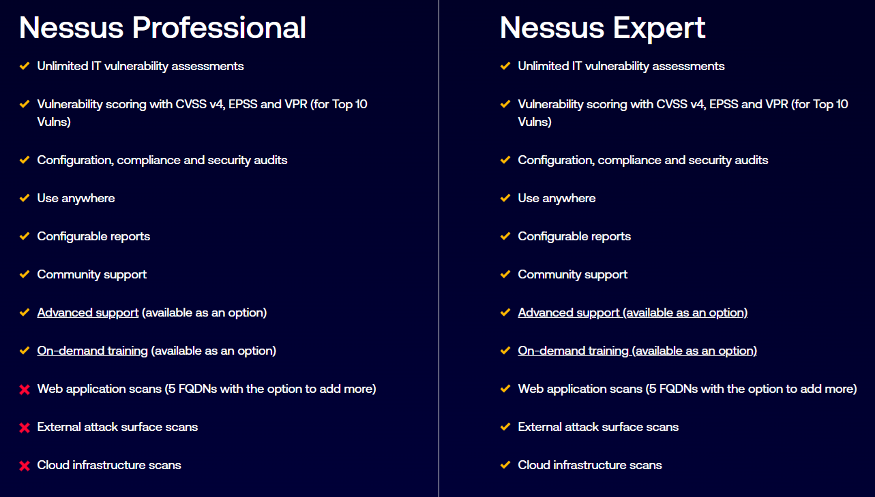The width and height of the screenshot is (875, 497).
Task: Click checkmark beside Professional Community support
Action: click(25, 274)
